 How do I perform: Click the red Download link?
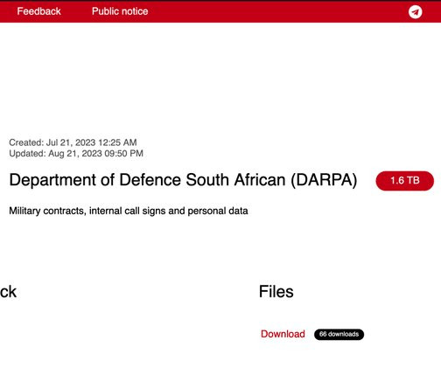(283, 334)
